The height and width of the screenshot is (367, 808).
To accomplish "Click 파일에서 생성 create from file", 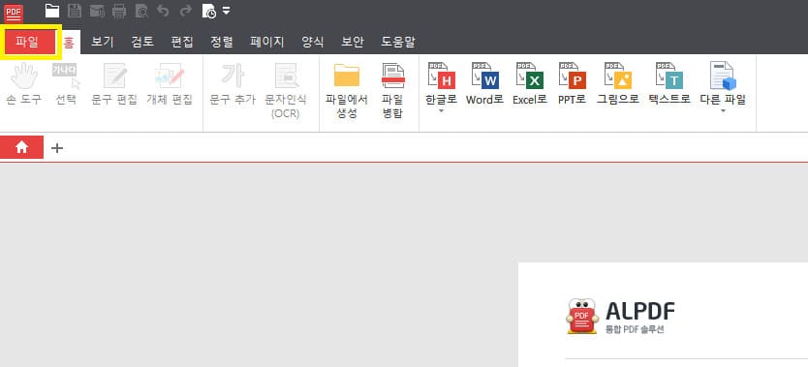I will [347, 91].
